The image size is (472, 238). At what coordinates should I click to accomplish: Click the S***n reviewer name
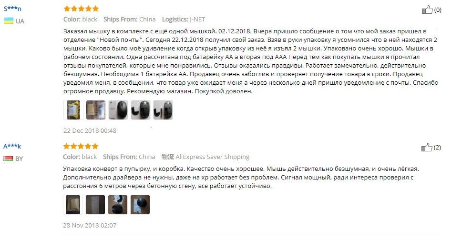(x=12, y=9)
